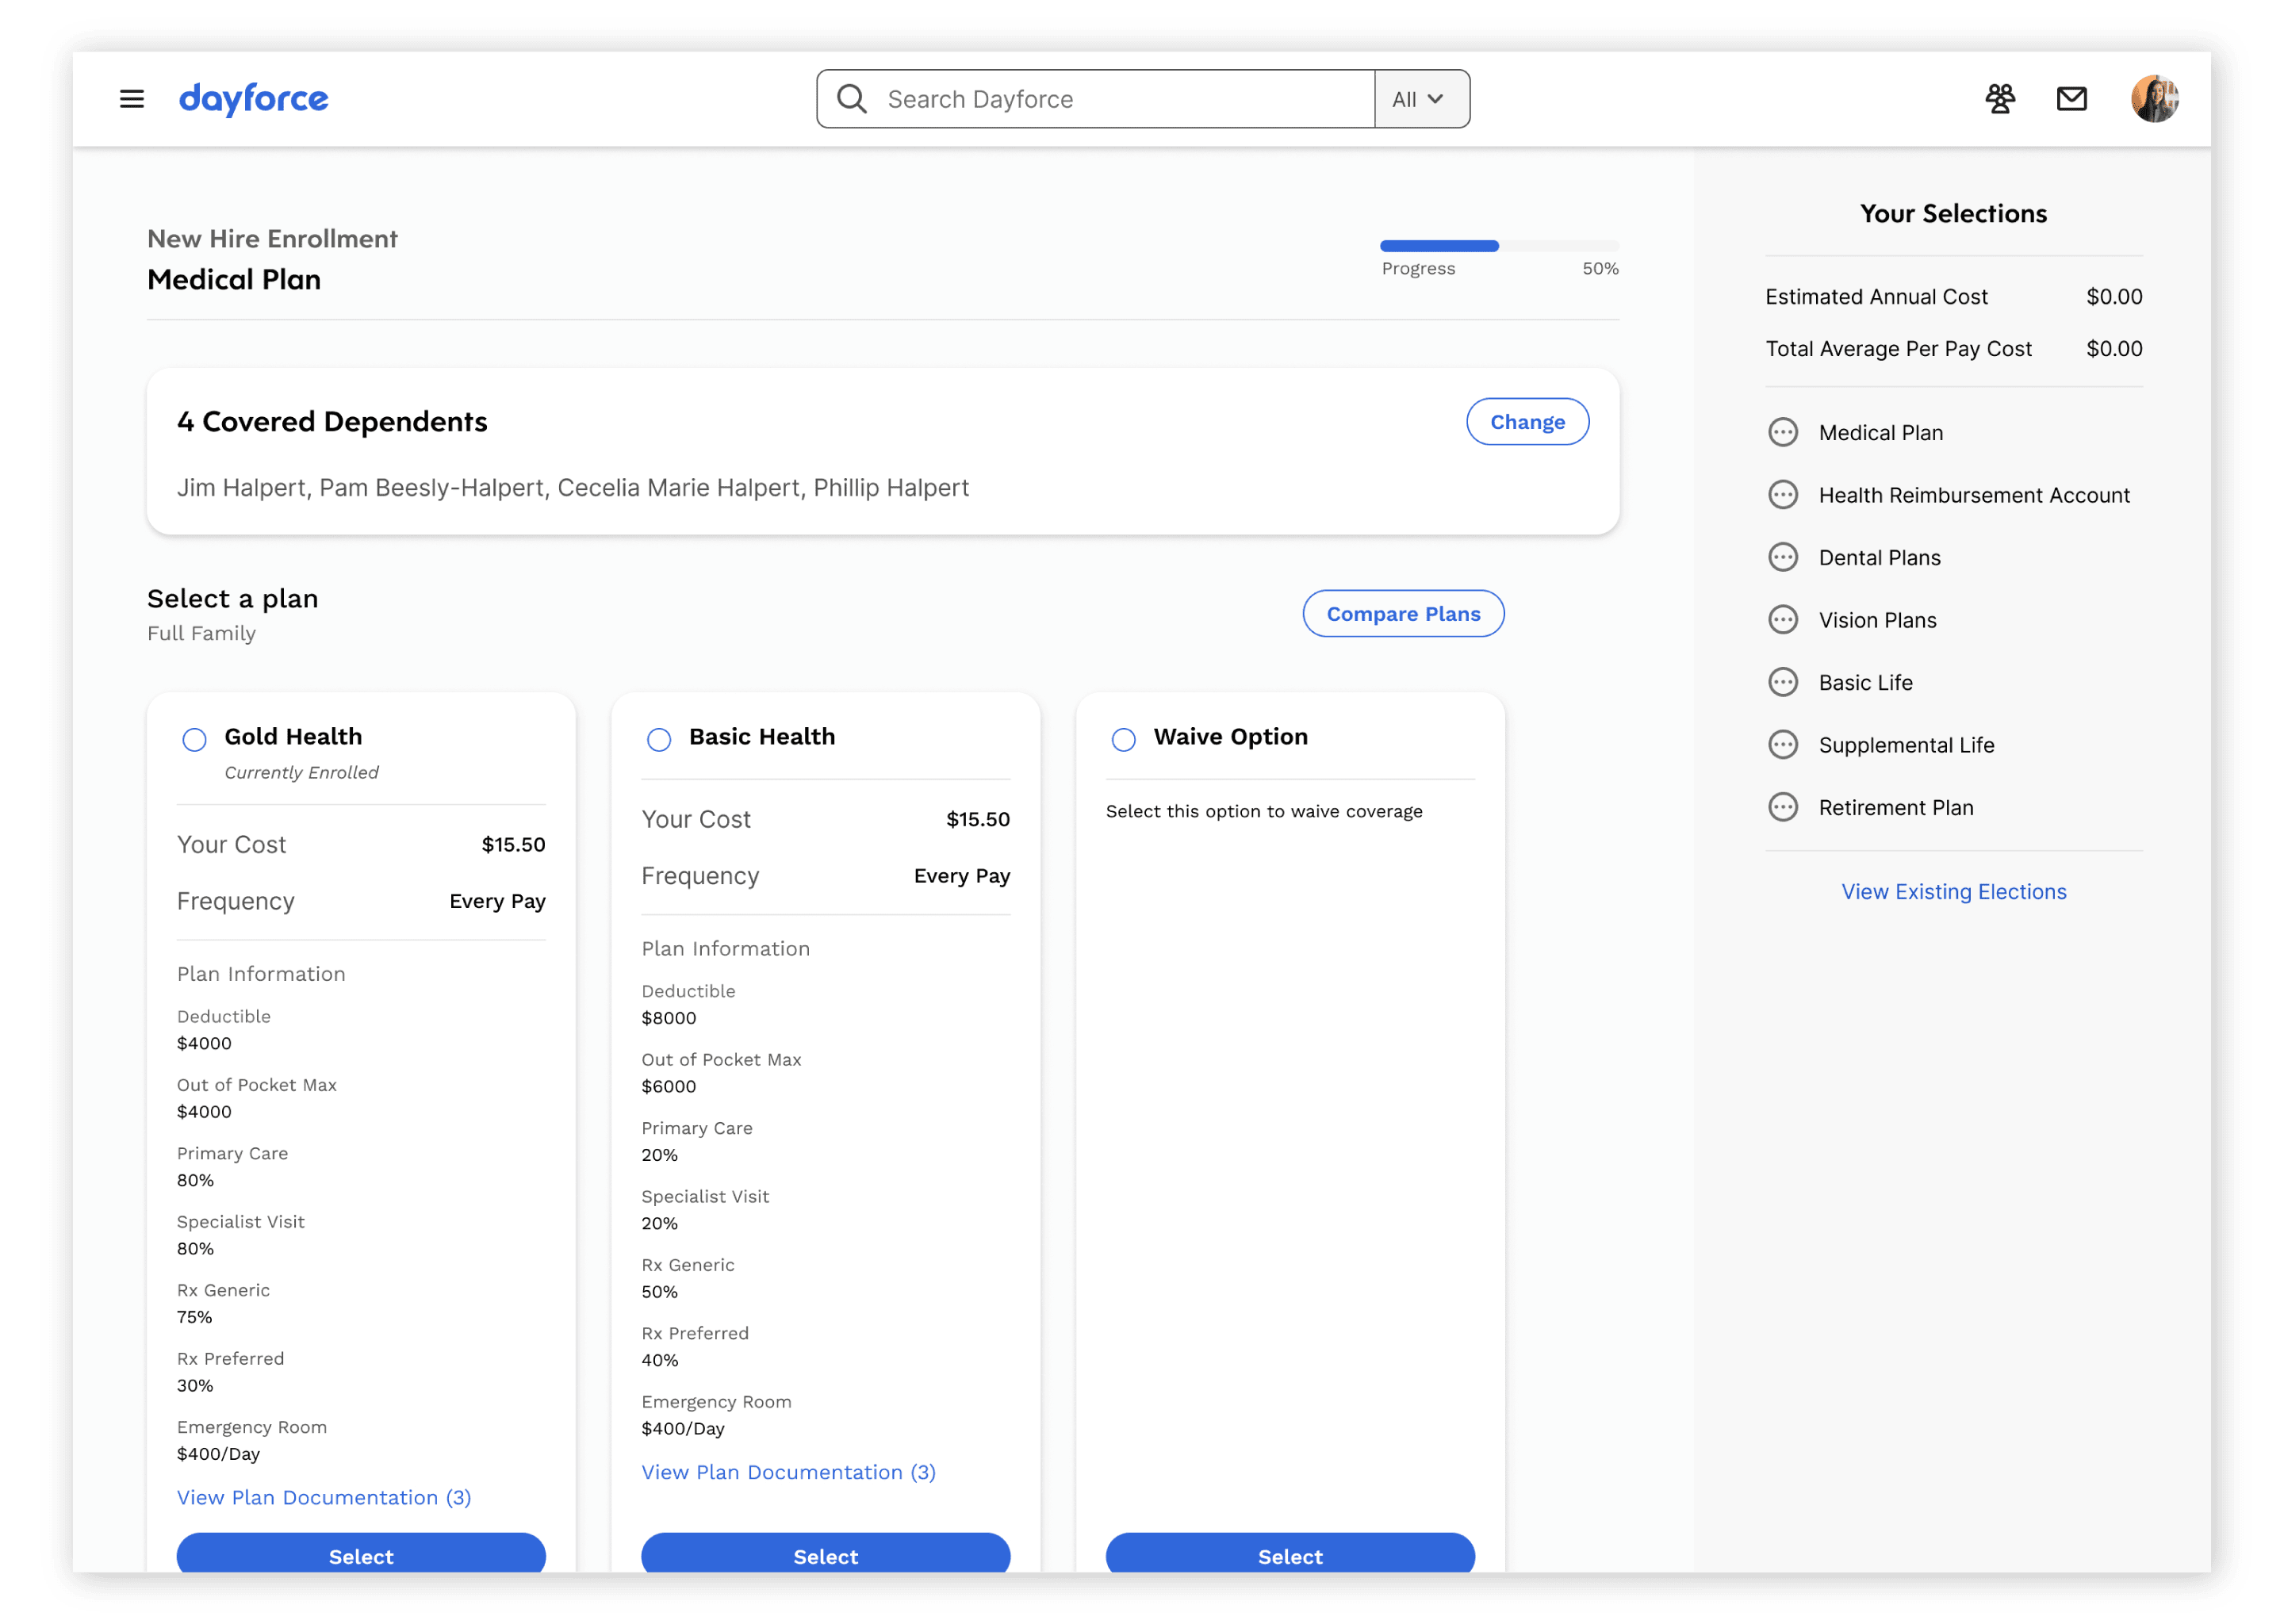The image size is (2284, 1624).
Task: Select the Basic Health plan radio button
Action: 658,739
